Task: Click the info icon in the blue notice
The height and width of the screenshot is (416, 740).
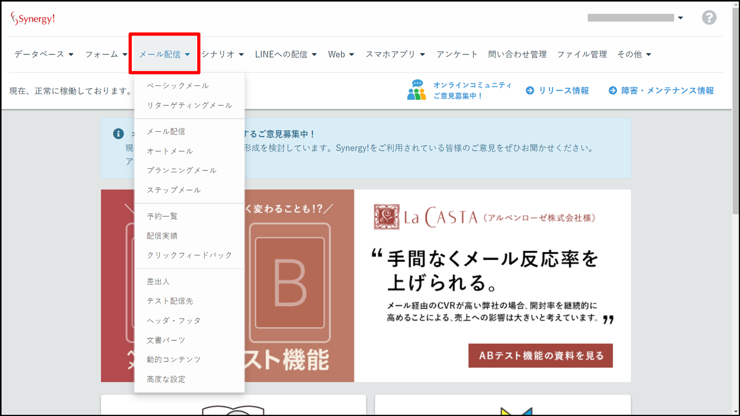Action: click(x=118, y=134)
